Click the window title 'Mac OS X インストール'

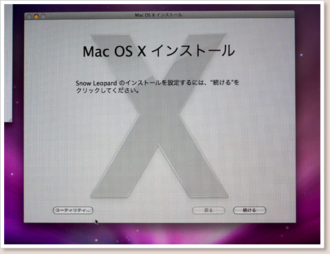point(159,15)
